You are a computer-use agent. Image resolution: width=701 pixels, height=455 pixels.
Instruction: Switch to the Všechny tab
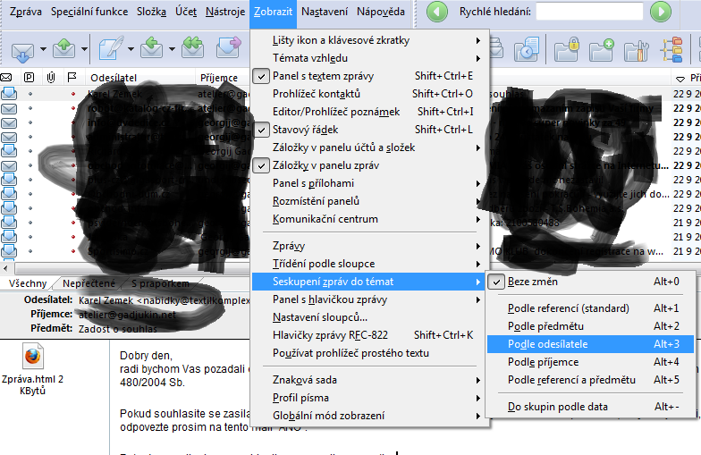pyautogui.click(x=28, y=283)
